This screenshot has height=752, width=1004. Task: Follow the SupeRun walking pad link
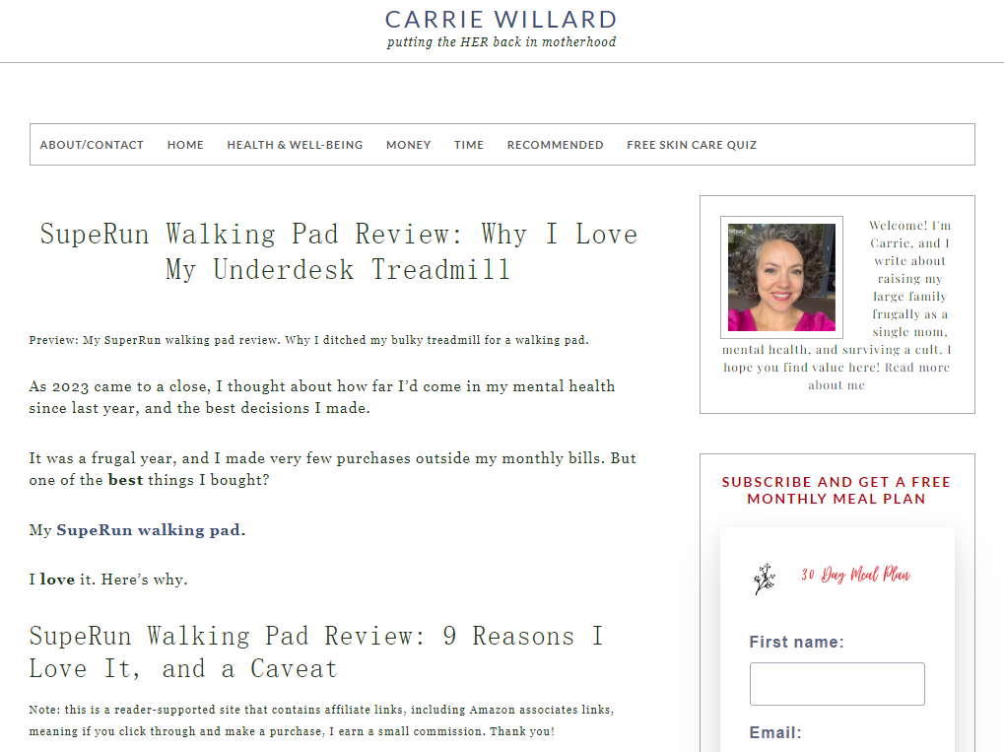click(149, 529)
